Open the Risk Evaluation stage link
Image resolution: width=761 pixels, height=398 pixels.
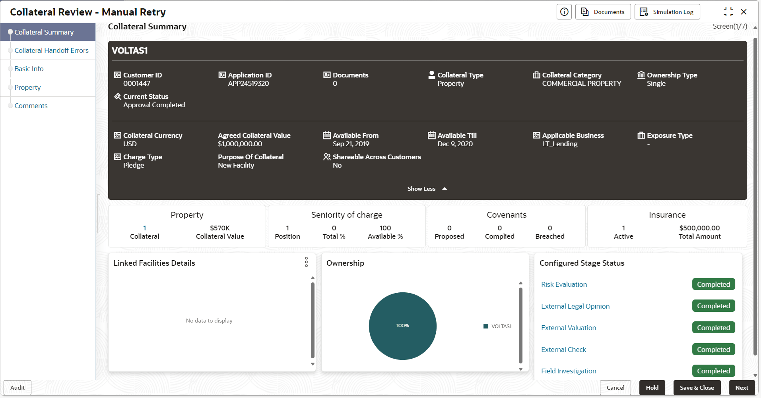(x=564, y=284)
